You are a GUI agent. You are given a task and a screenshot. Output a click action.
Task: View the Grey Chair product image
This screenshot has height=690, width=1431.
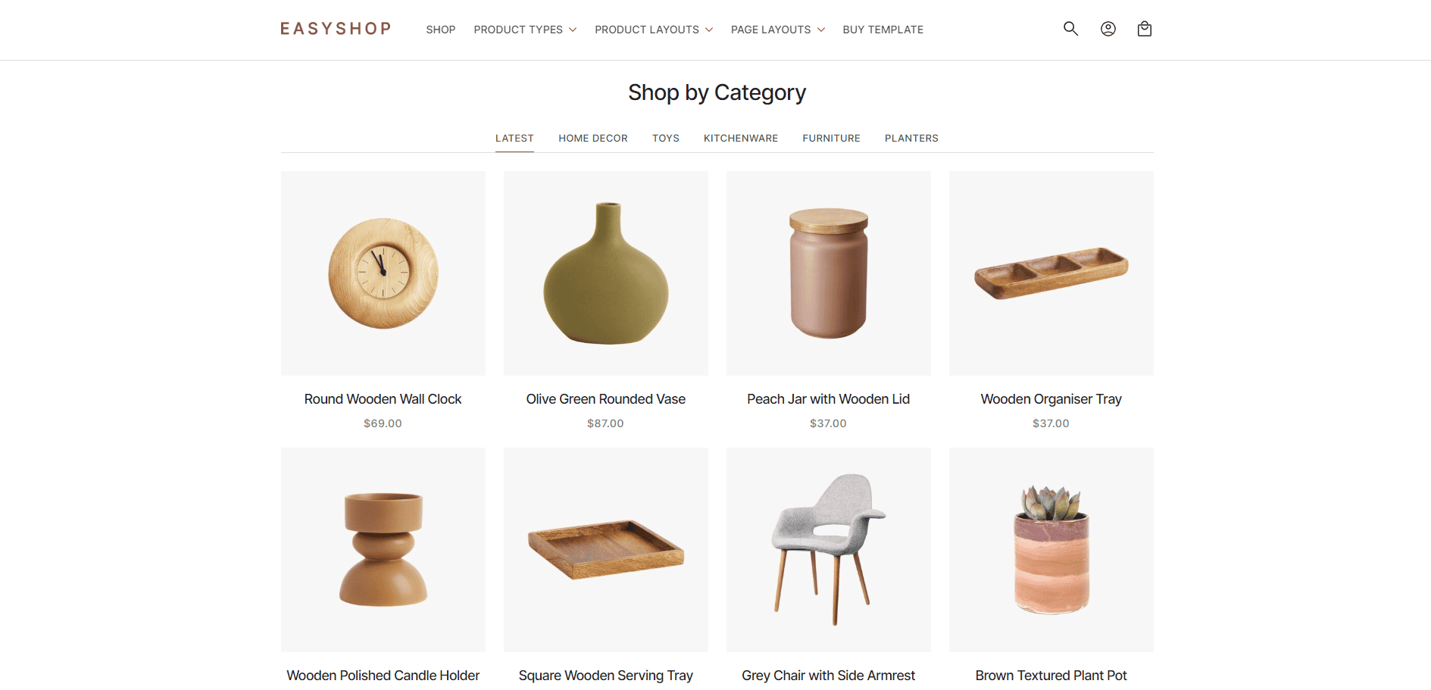coord(829,550)
